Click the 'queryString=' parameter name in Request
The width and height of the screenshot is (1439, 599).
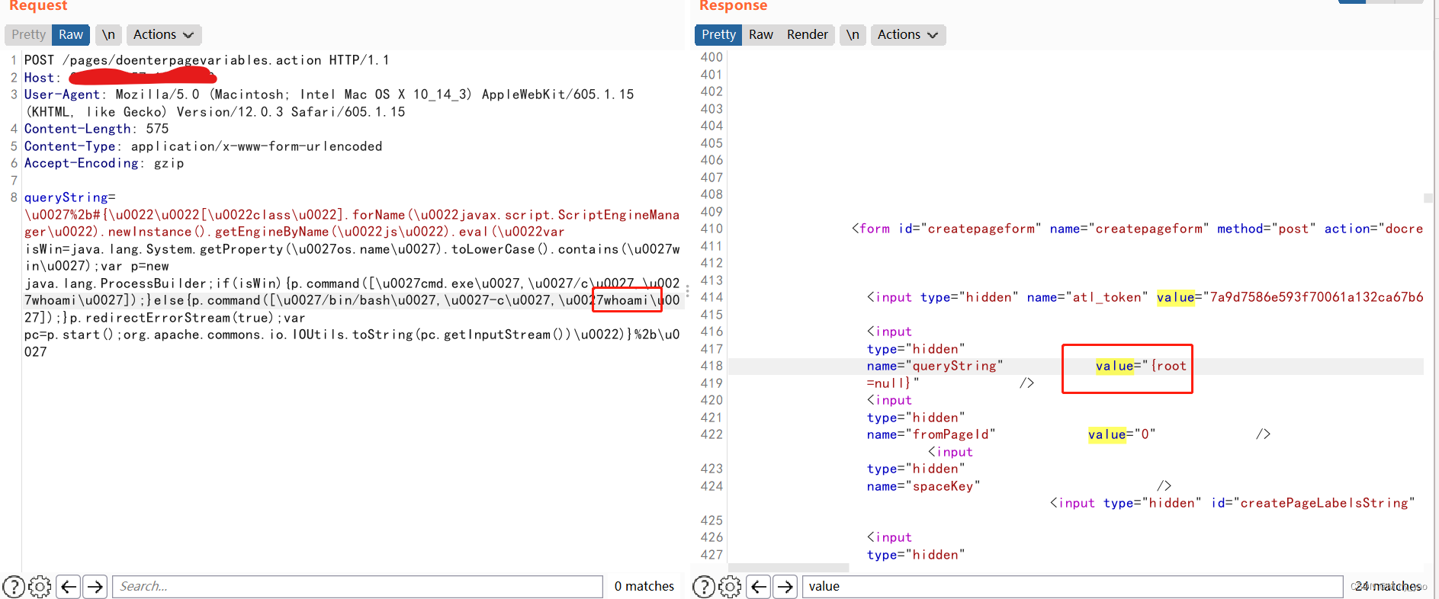click(x=70, y=197)
